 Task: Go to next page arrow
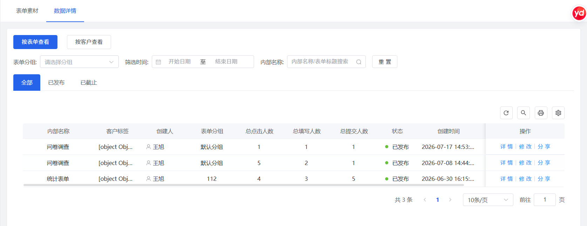pyautogui.click(x=450, y=200)
